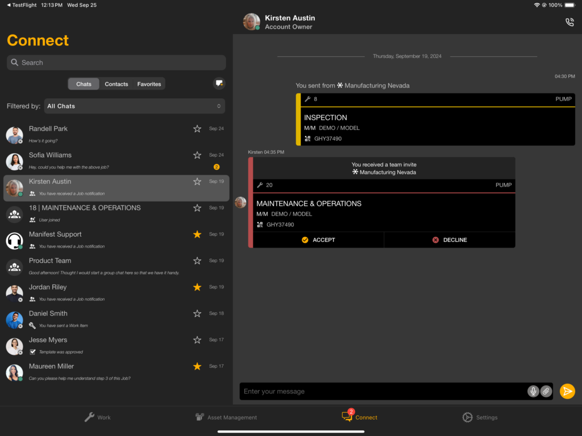
Task: Expand the All Chats filter dropdown
Action: click(x=134, y=106)
